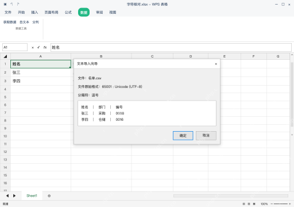Close the 文本导入向导 dialog with the X
The height and width of the screenshot is (207, 294).
coord(216,64)
